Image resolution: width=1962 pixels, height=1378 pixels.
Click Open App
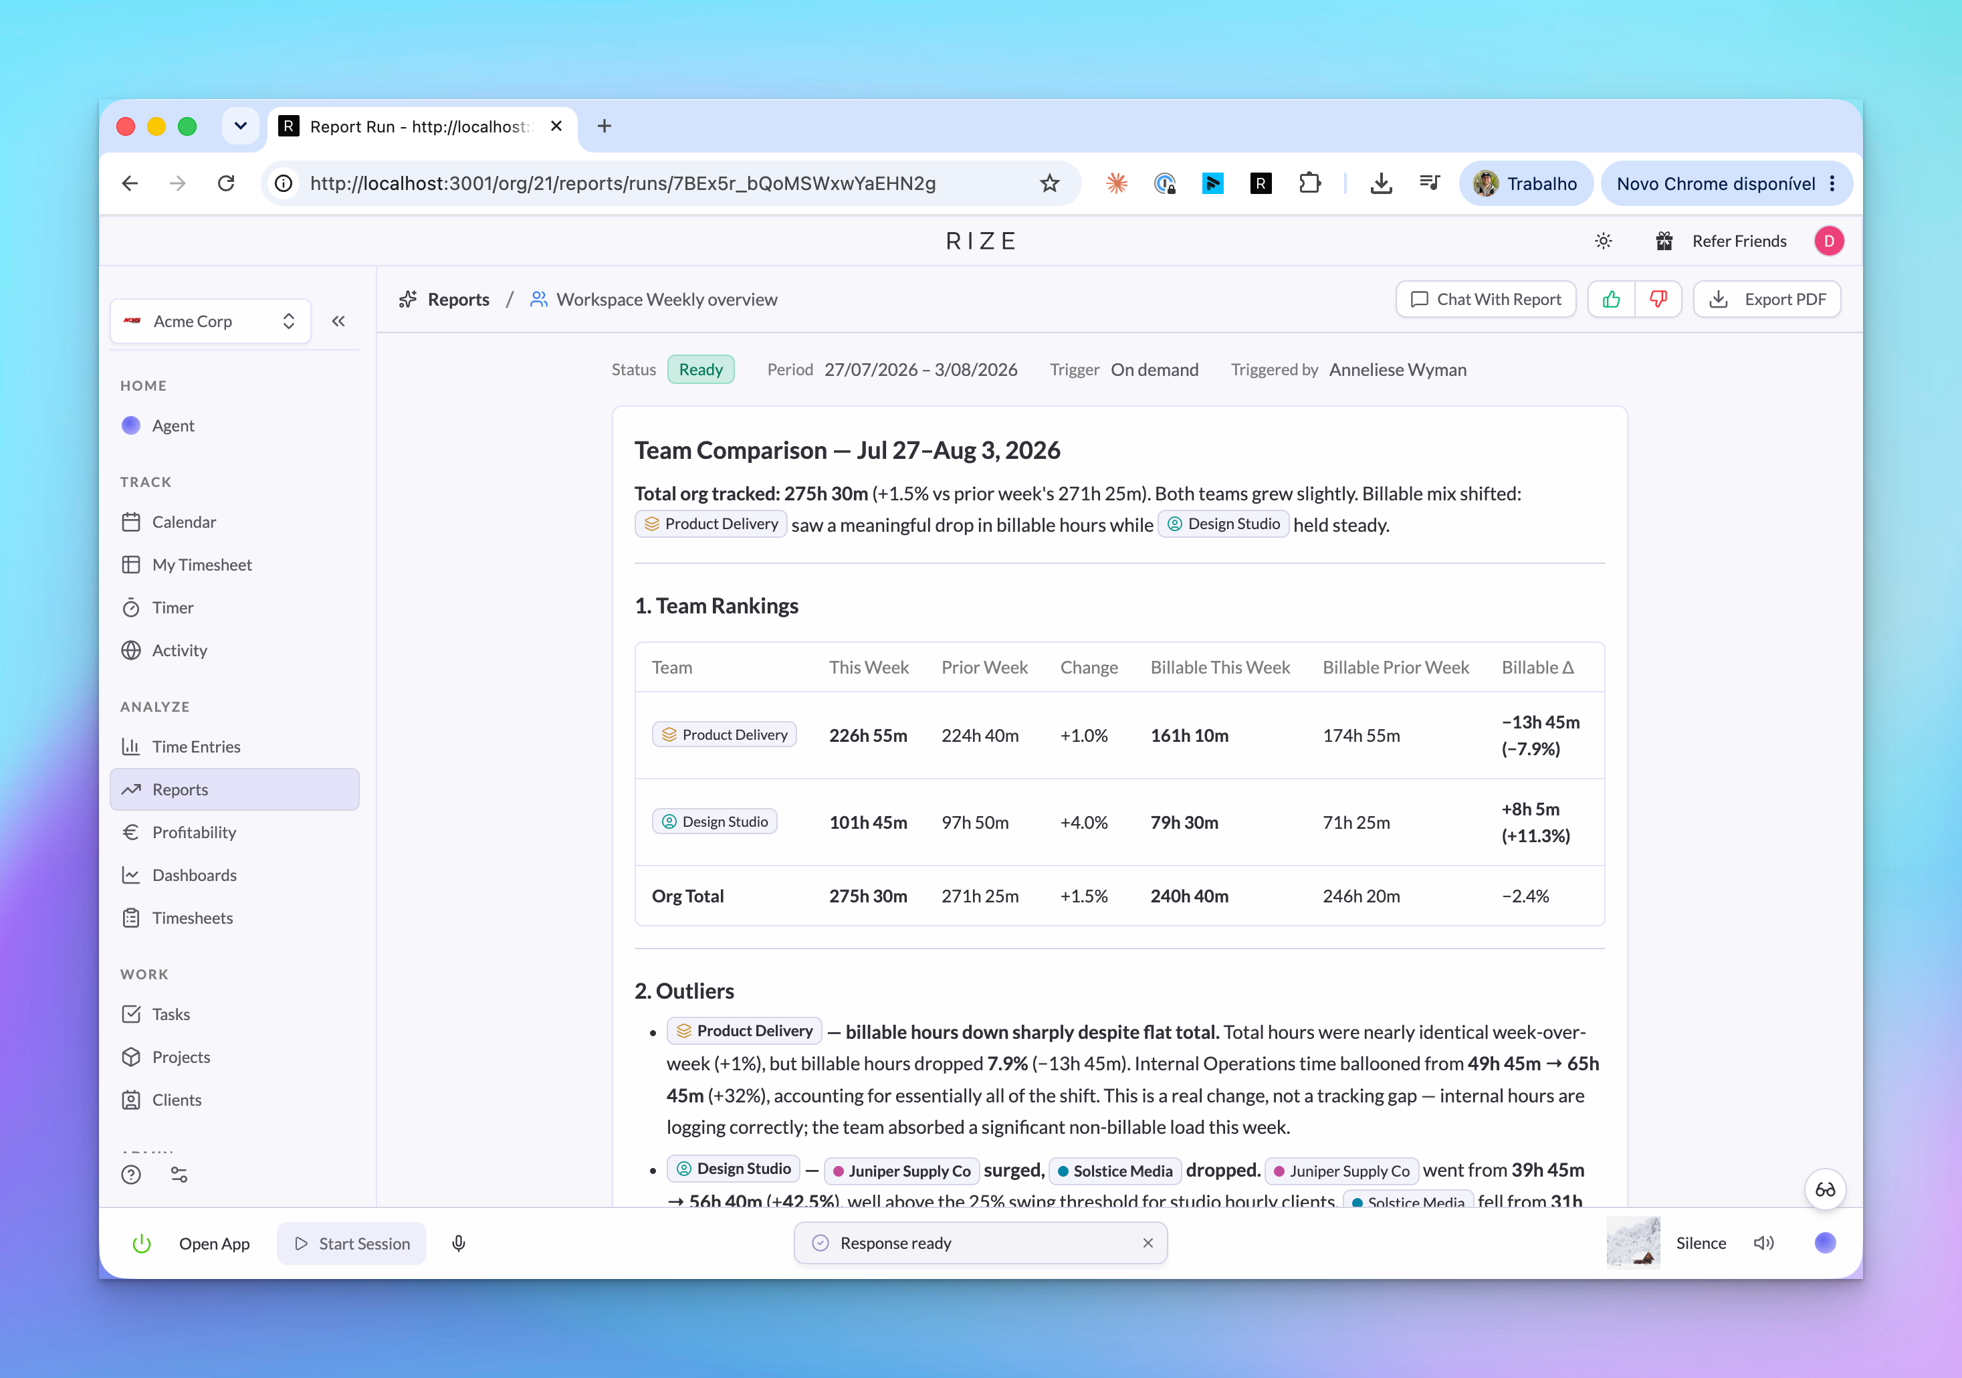pyautogui.click(x=213, y=1244)
